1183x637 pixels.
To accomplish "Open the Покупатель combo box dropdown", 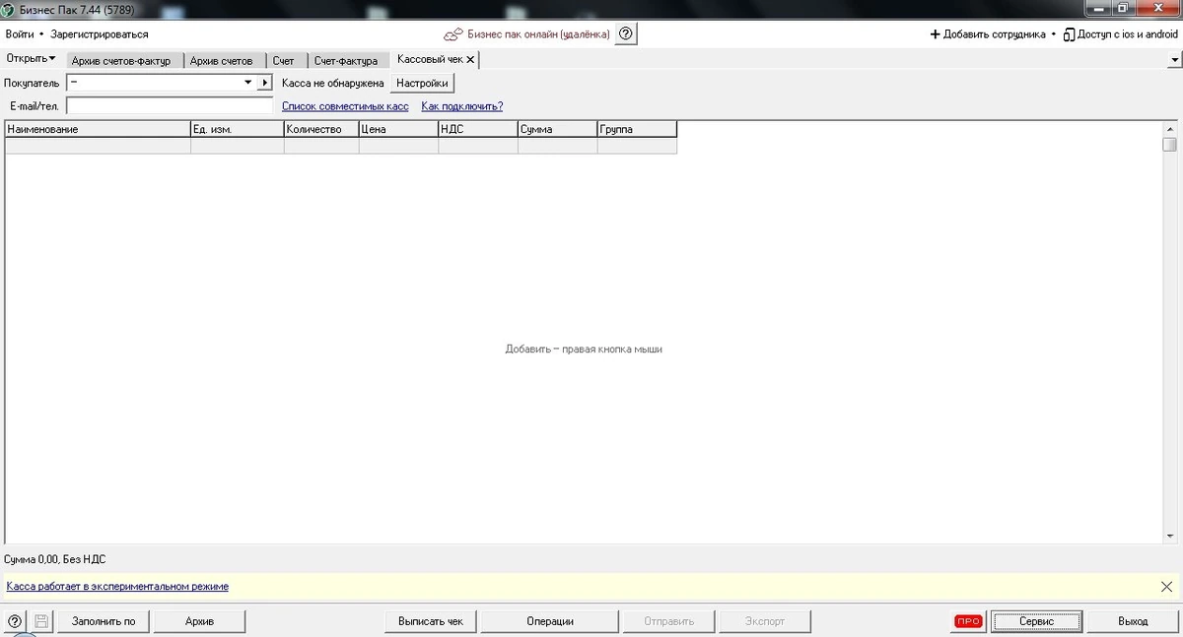I will point(248,84).
